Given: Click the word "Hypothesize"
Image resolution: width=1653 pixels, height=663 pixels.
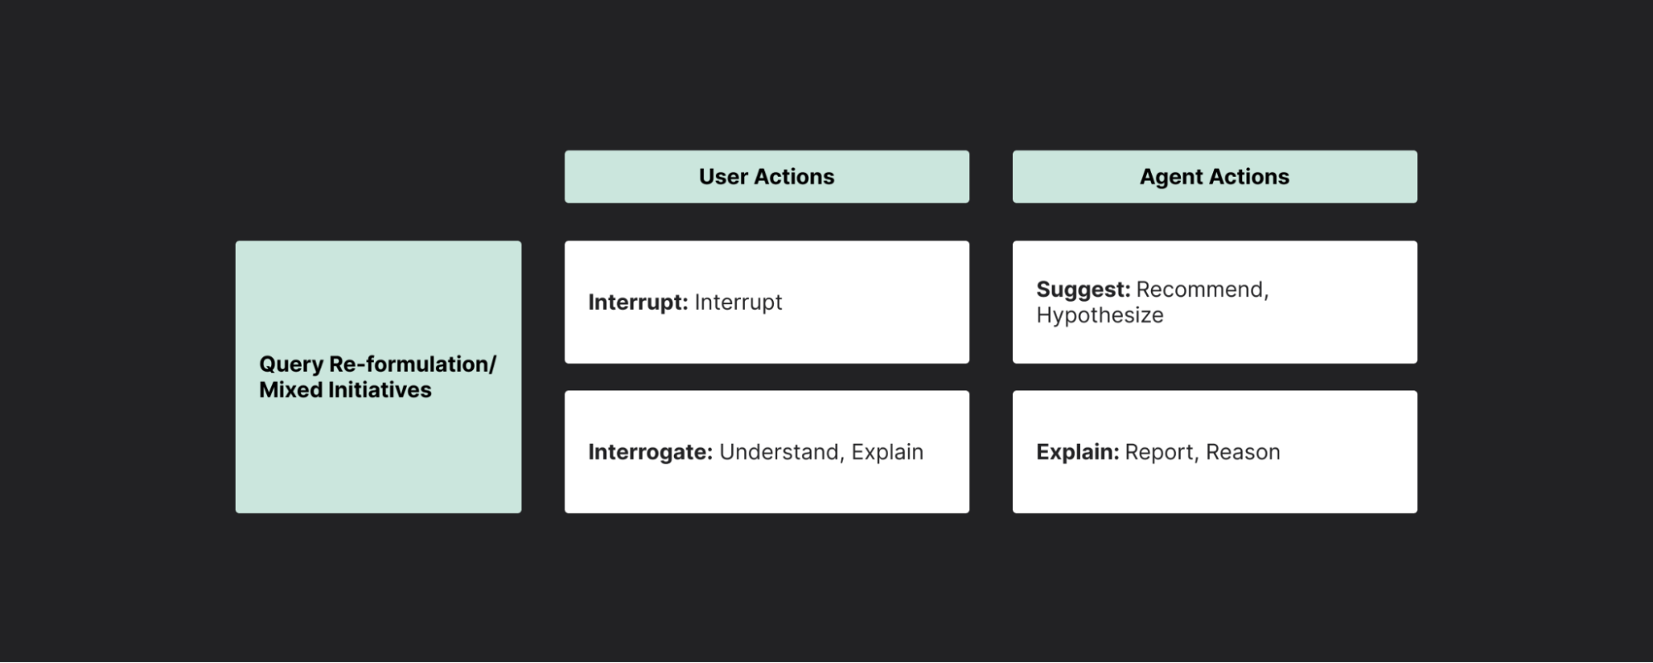Looking at the screenshot, I should pos(1099,316).
